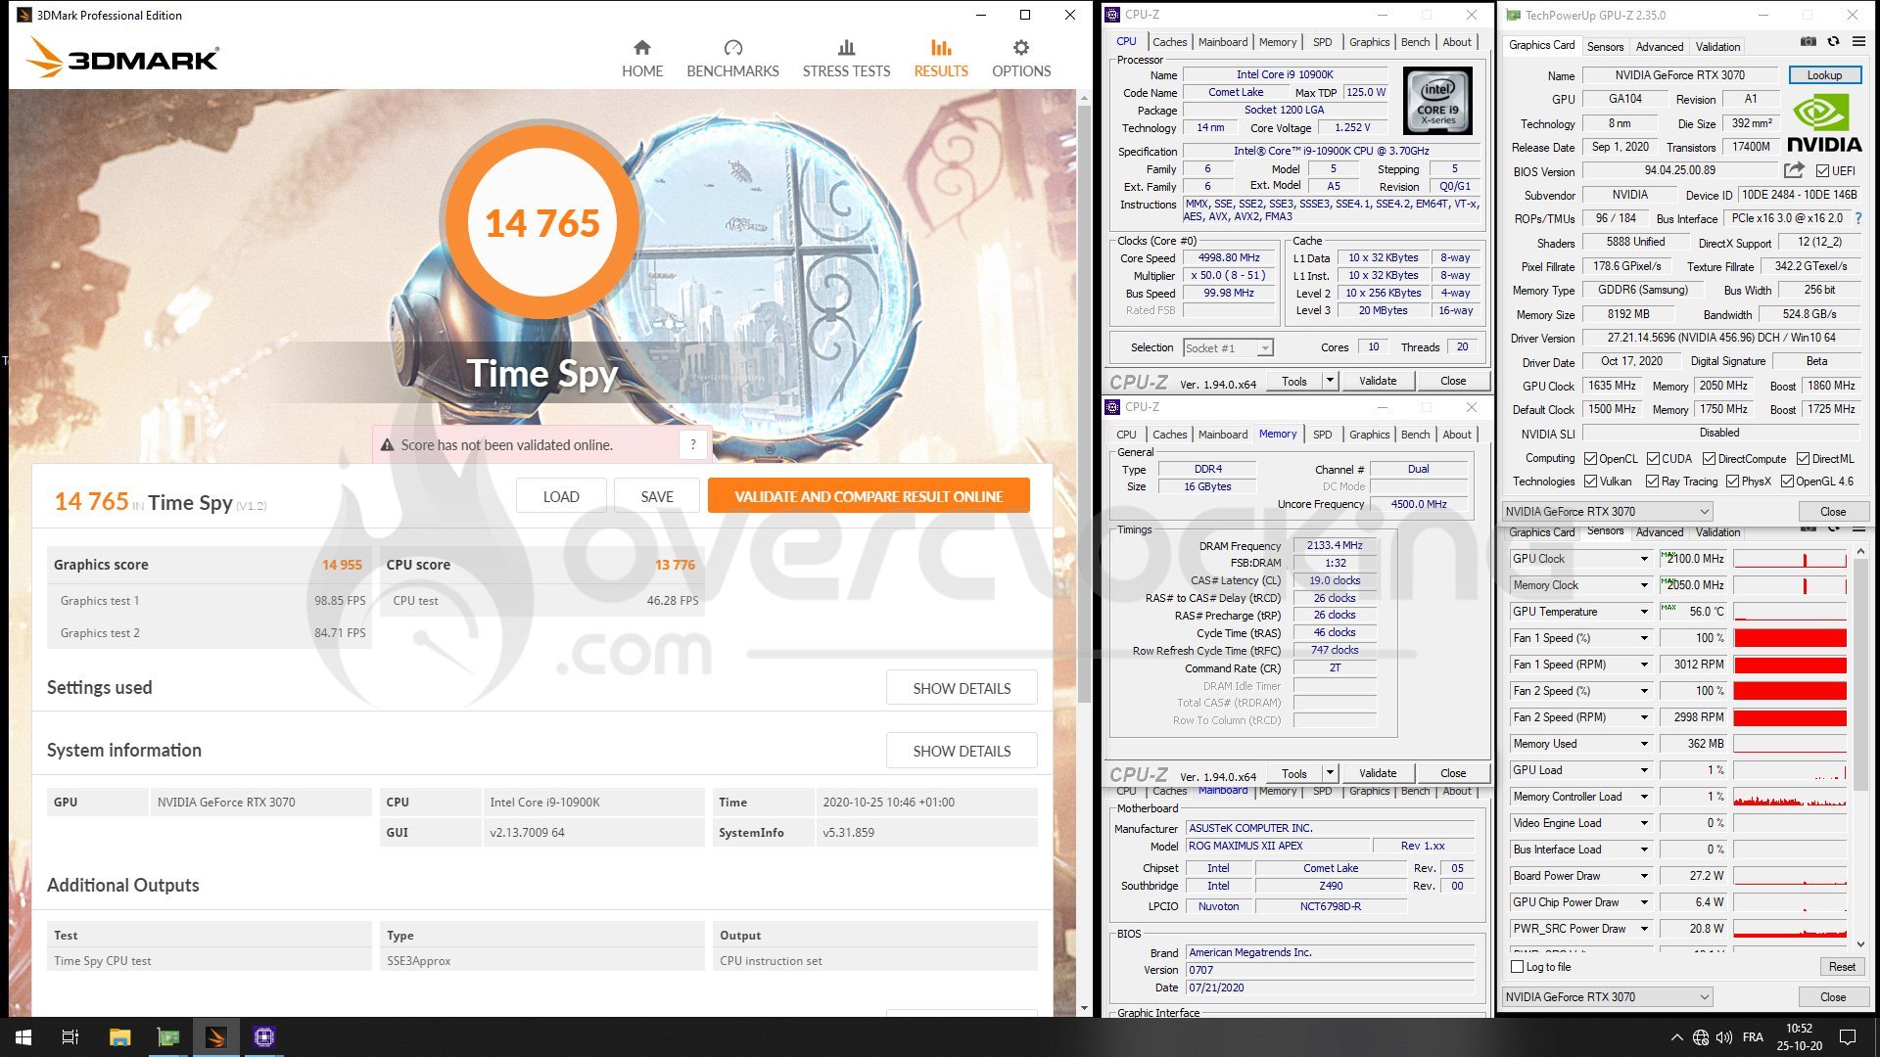The image size is (1880, 1057).
Task: Click the CPU-Z taskbar icon
Action: click(x=264, y=1037)
